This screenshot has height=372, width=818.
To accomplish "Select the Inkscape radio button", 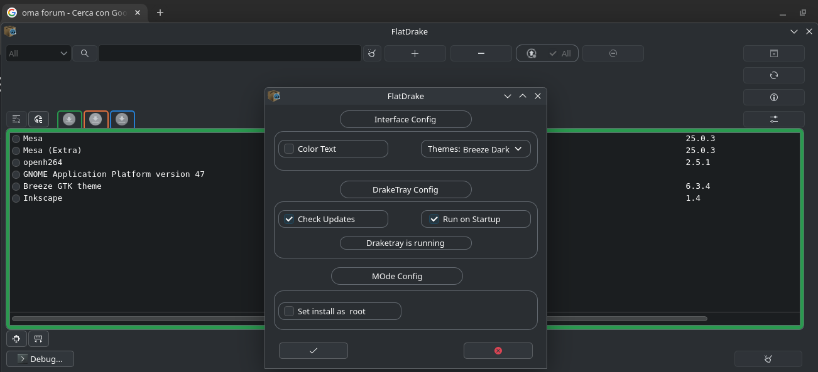I will 16,198.
